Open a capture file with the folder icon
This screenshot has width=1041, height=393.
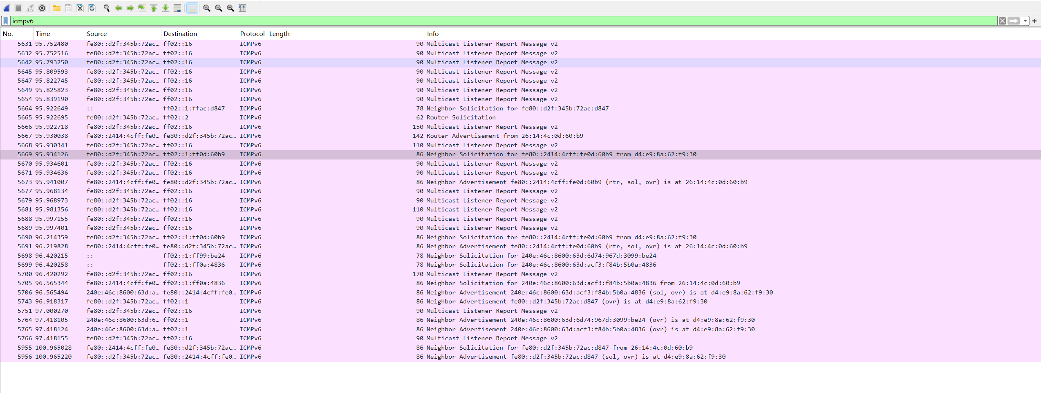(x=57, y=8)
